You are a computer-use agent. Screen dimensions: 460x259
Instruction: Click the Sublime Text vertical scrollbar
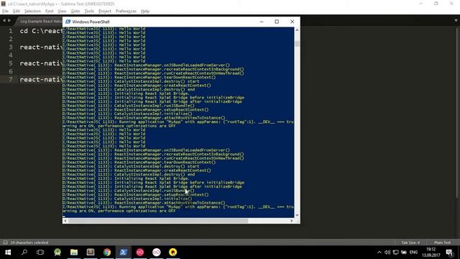point(457,113)
